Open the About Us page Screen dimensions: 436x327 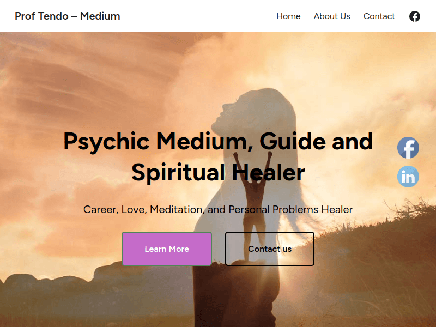click(x=332, y=16)
